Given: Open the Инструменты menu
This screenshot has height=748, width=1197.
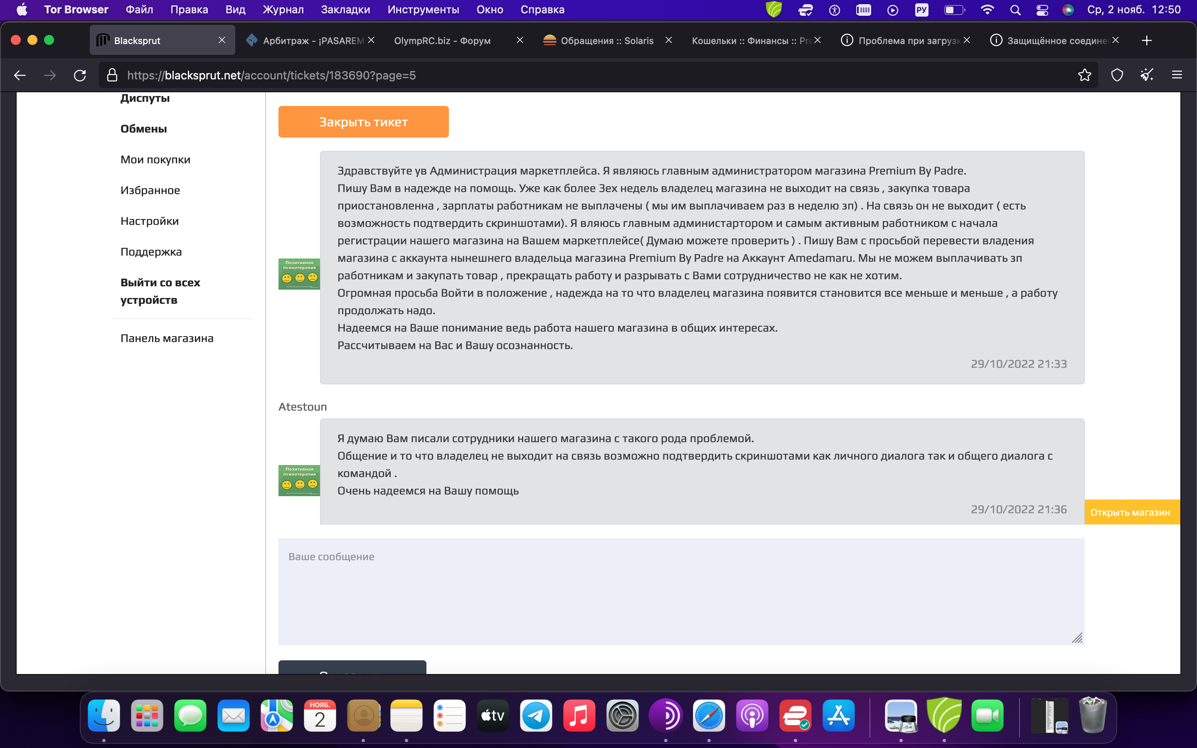Looking at the screenshot, I should [x=423, y=10].
